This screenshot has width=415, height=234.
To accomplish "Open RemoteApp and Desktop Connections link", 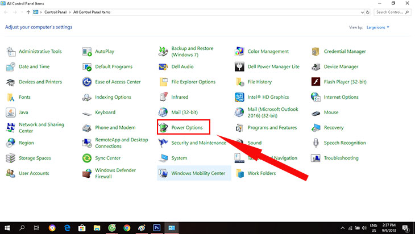I will (122, 143).
